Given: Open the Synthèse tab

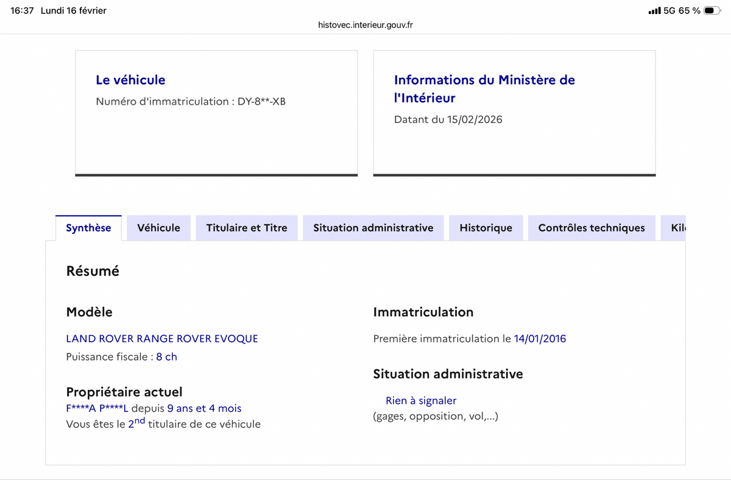Looking at the screenshot, I should click(88, 228).
